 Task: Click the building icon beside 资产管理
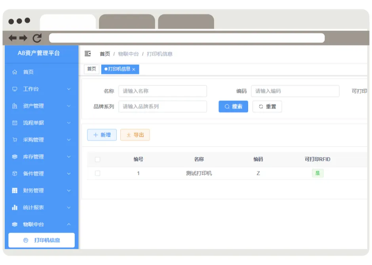point(15,106)
